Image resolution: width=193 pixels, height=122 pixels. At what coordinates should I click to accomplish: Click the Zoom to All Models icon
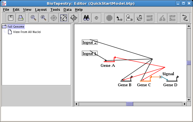(x=74, y=18)
